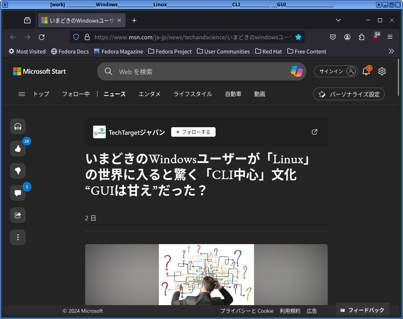Toggle the bookmark star for this page
Viewport: 403px width, 319px height.
(298, 37)
